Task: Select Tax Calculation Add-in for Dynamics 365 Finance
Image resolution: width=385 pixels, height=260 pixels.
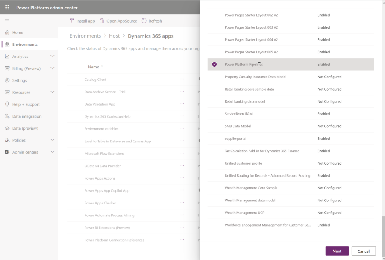Action: click(x=291, y=151)
